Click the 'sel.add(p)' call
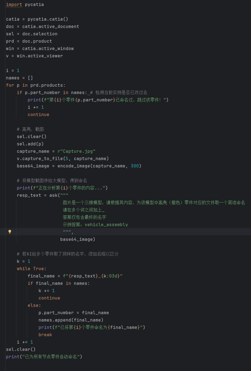Image resolution: width=251 pixels, height=371 pixels. [30, 144]
